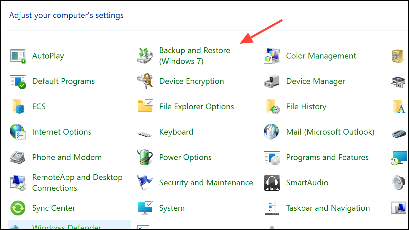Click the File Explorer Options link
The width and height of the screenshot is (409, 230).
point(196,107)
